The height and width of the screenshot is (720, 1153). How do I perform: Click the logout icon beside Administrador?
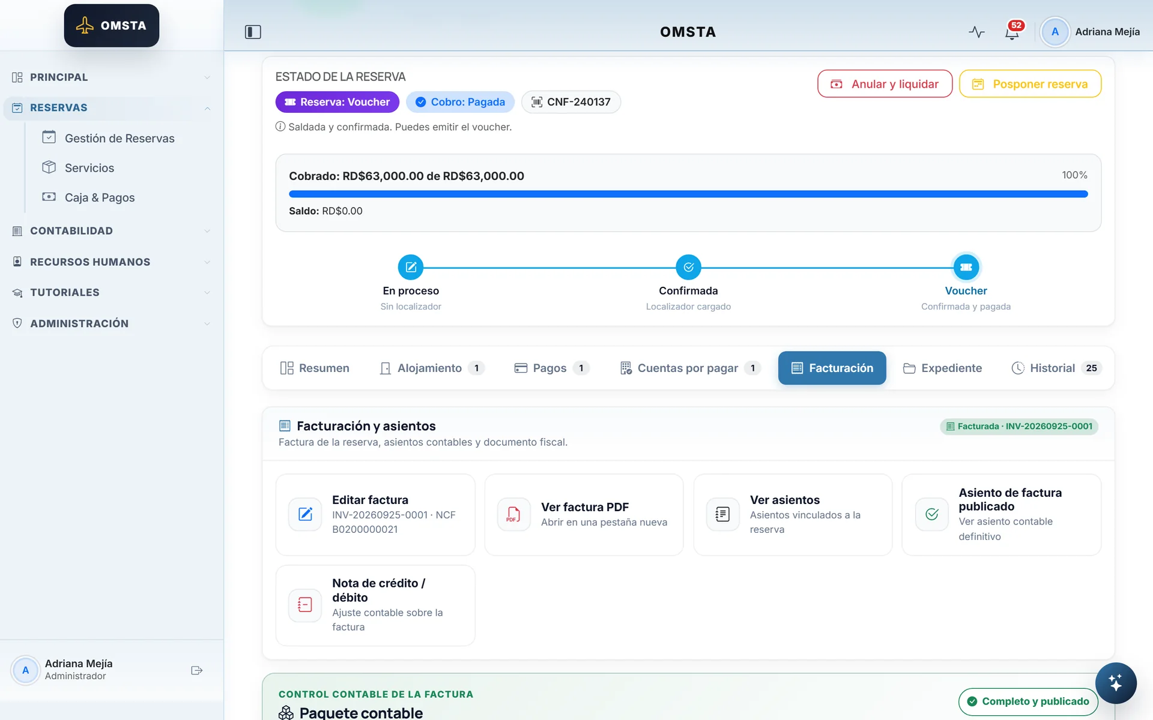tap(196, 670)
